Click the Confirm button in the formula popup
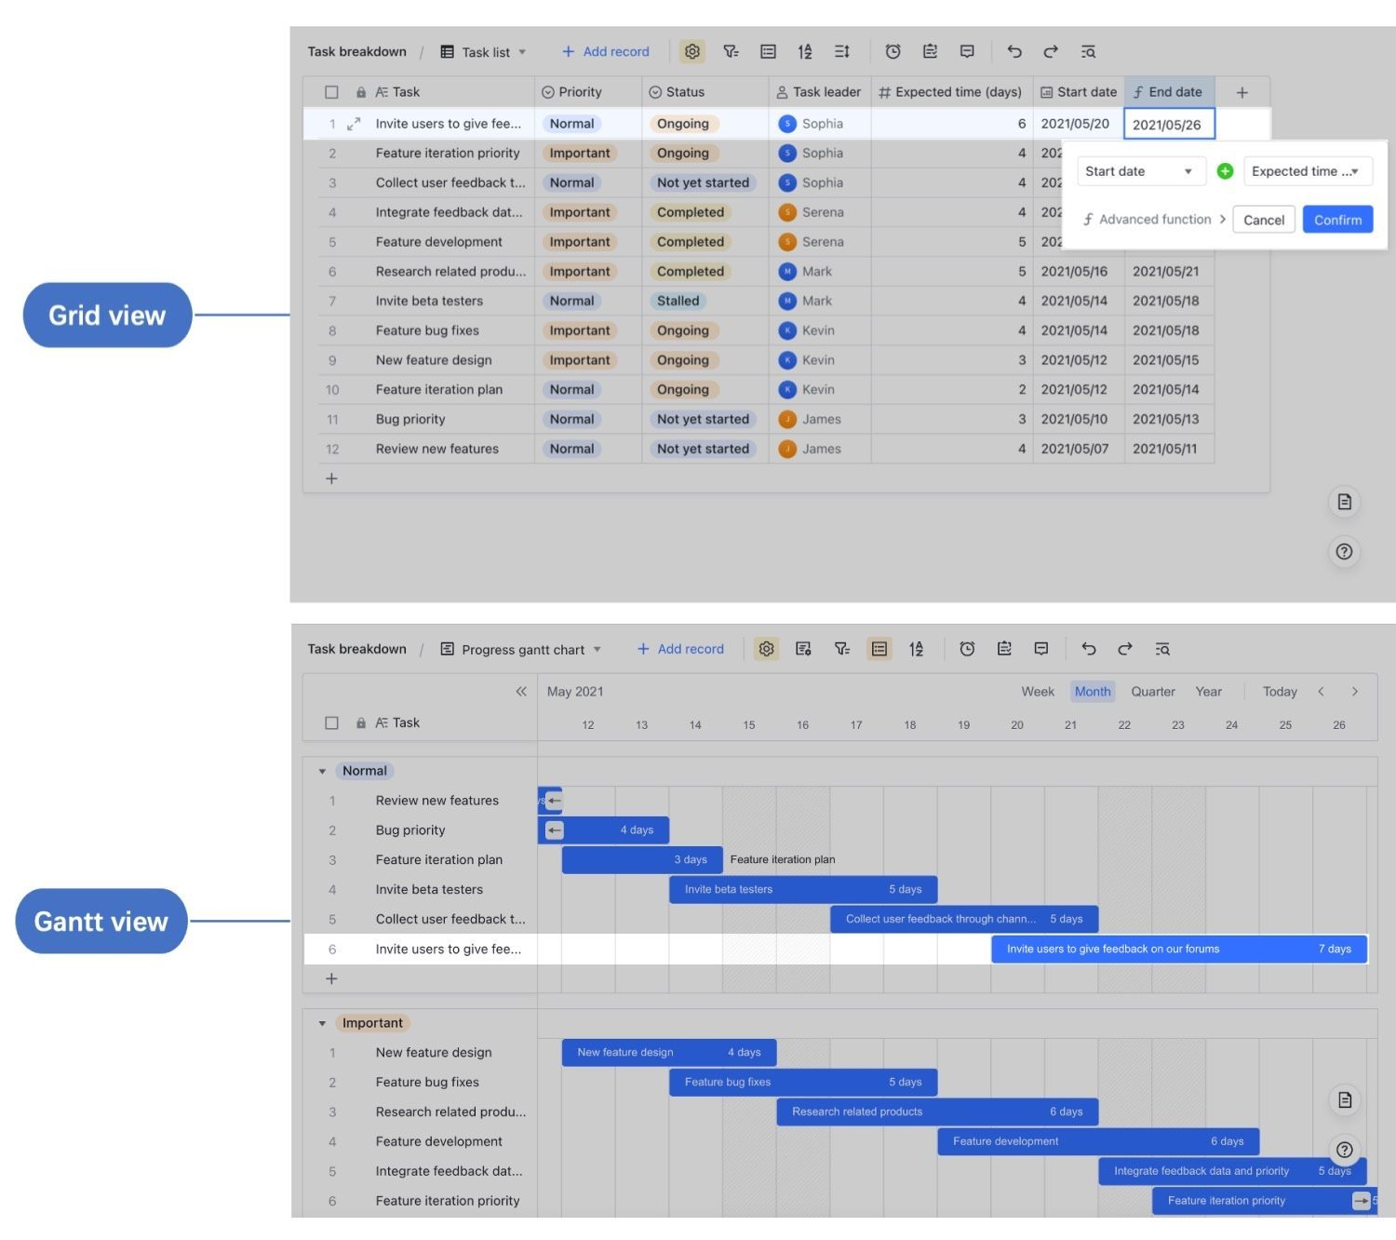 [x=1337, y=219]
